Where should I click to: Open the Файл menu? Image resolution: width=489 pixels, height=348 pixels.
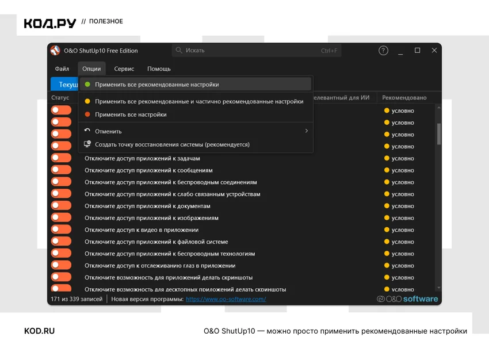pos(62,68)
